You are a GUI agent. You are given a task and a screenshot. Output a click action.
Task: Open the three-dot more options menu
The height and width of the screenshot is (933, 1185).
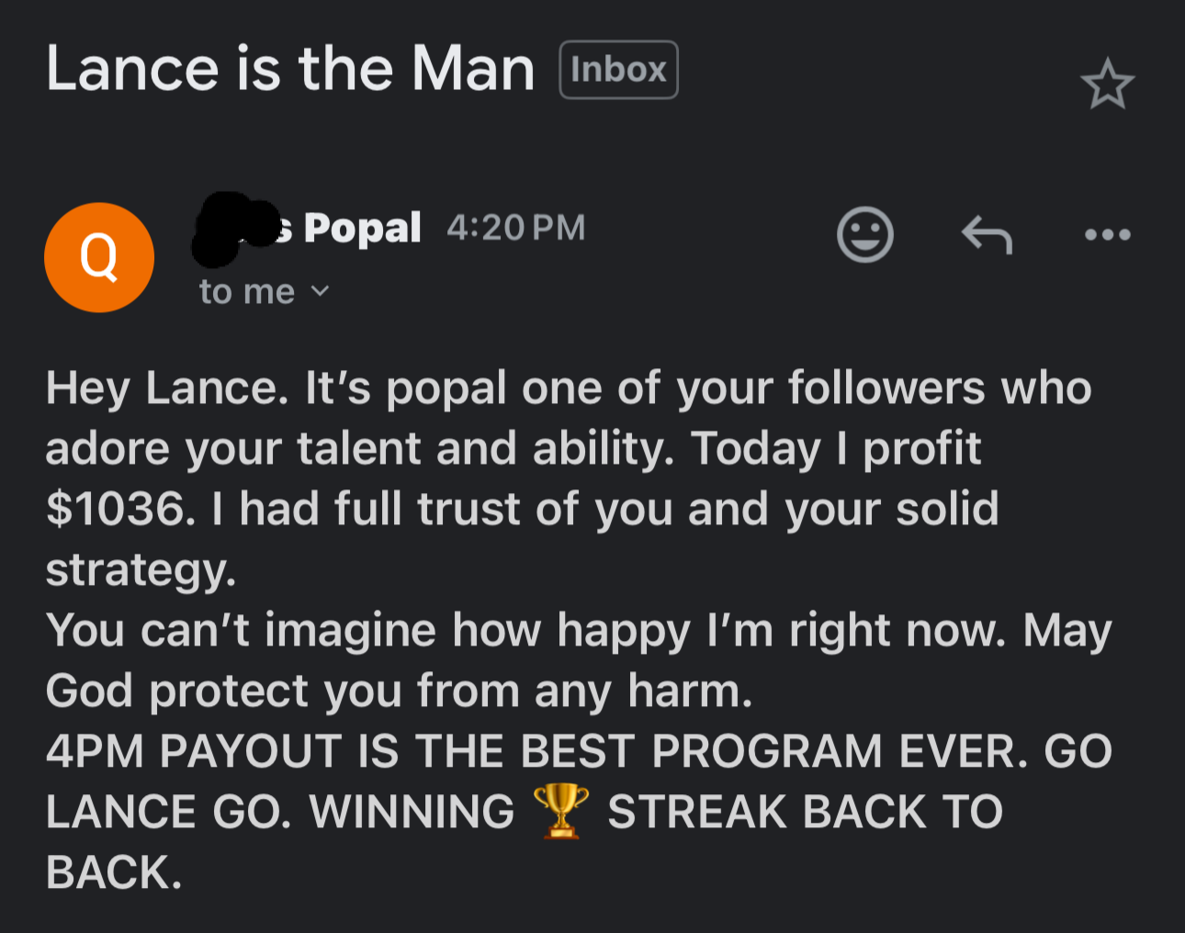[x=1107, y=235]
